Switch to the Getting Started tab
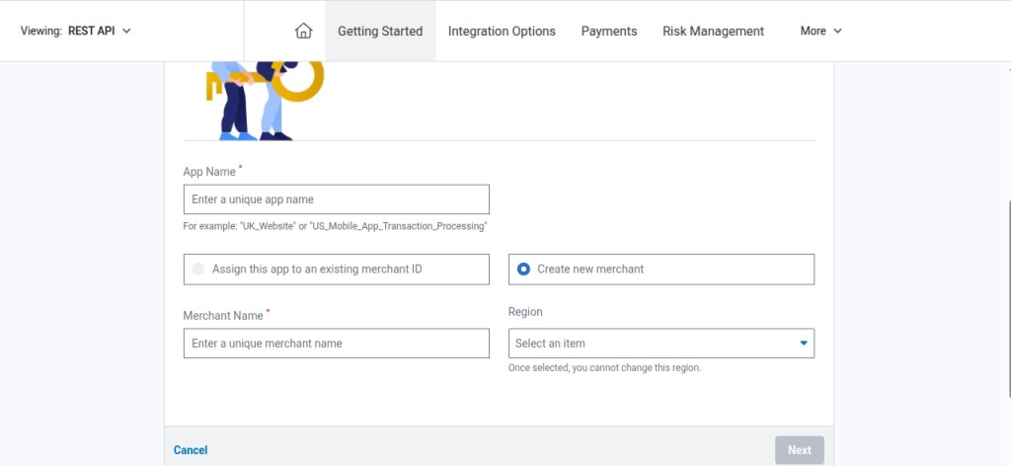This screenshot has width=1011, height=466. [x=380, y=31]
